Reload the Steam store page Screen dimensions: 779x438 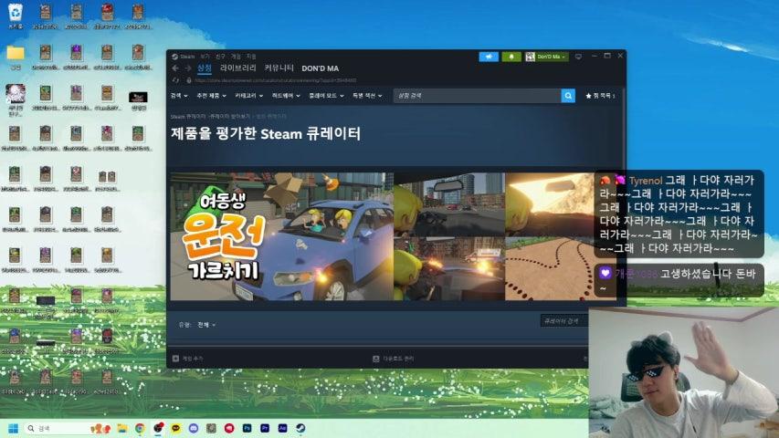coord(175,80)
